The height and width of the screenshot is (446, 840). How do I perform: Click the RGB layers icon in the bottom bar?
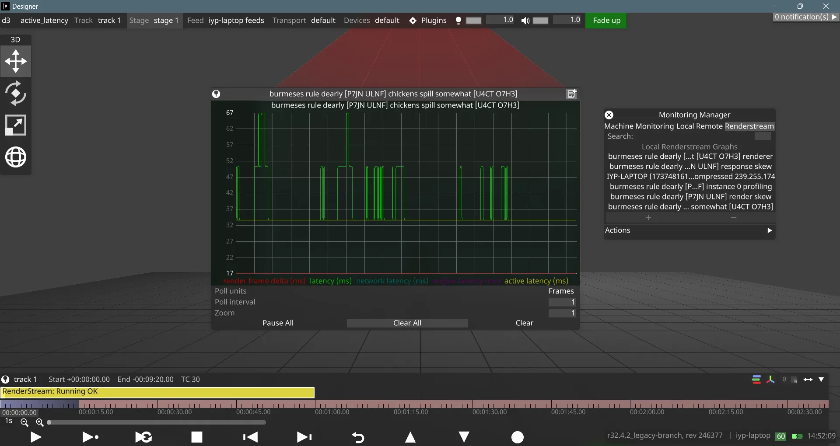pos(756,379)
